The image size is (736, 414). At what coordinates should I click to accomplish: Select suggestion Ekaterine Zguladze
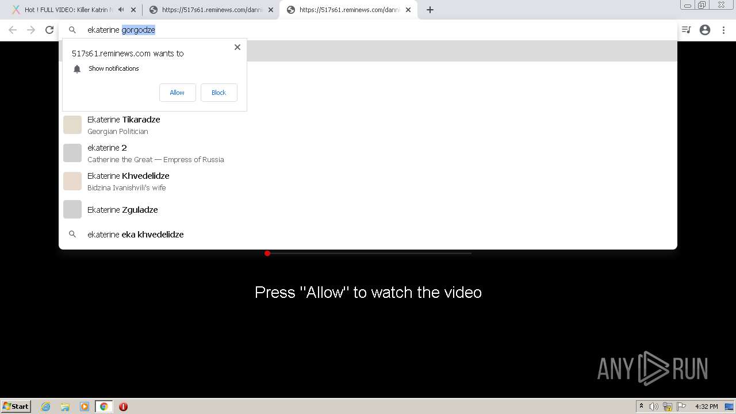(x=368, y=209)
